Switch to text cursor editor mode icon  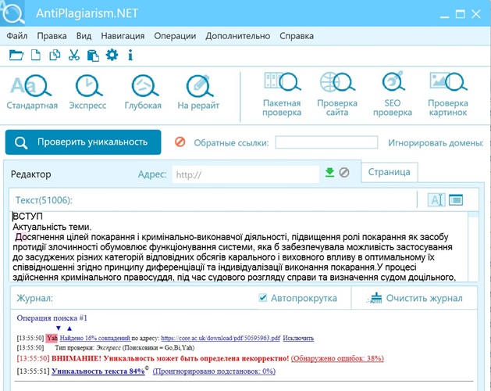[x=436, y=199]
